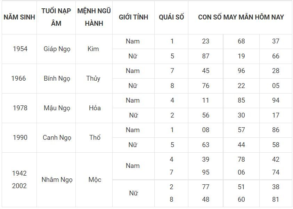
Task: Select lucky number 85 in 1978 Nam row
Action: [x=241, y=101]
